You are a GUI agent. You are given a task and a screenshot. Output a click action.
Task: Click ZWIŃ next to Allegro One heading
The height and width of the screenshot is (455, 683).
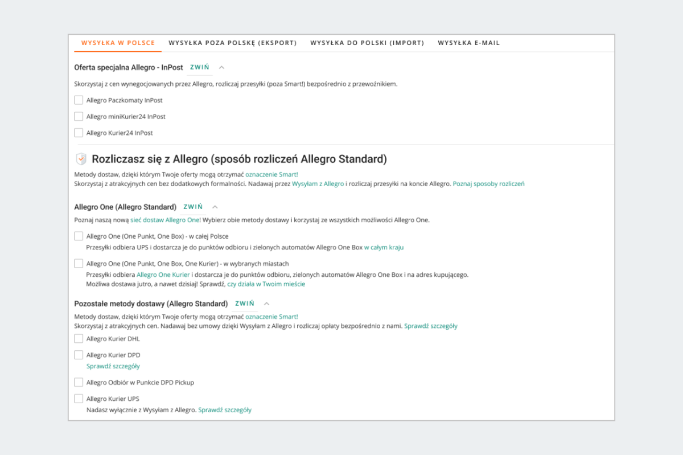coord(193,207)
